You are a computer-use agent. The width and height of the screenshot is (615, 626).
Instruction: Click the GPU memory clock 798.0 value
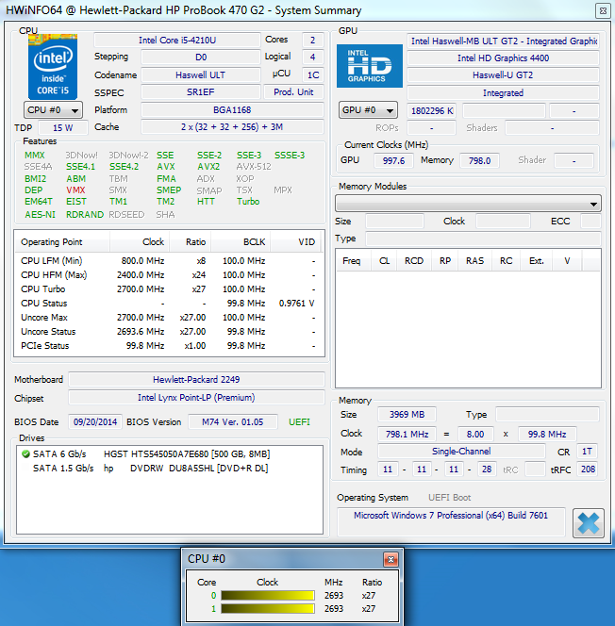(x=479, y=160)
